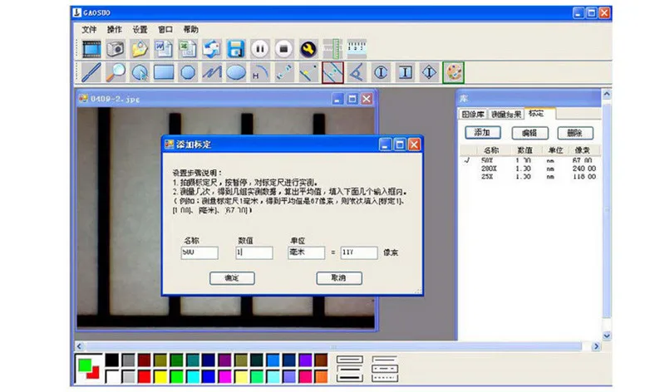Select the arc tool marked H

(x=260, y=72)
